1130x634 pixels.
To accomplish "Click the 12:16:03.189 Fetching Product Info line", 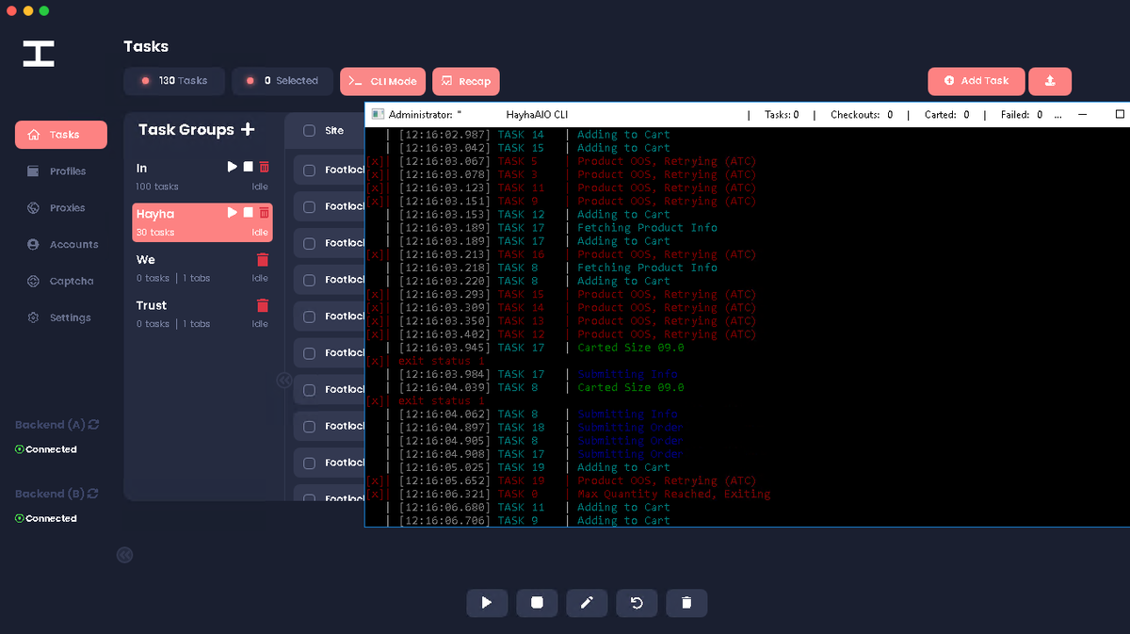I will coord(557,227).
